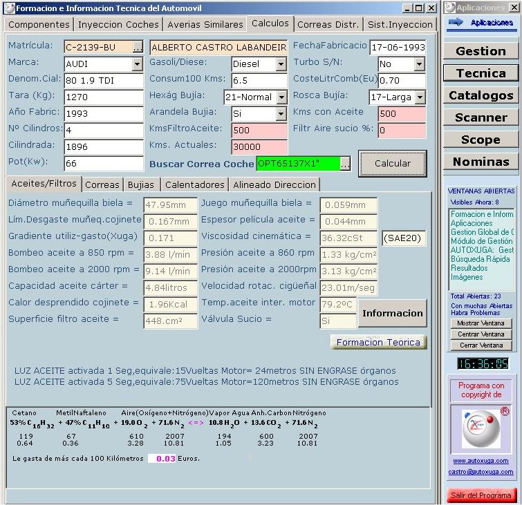The width and height of the screenshot is (522, 505).
Task: Click the green Buscar Correa Coche field
Action: (x=298, y=164)
